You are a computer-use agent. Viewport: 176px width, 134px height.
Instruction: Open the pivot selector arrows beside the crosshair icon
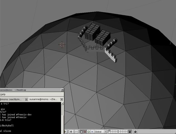[x=74, y=131]
